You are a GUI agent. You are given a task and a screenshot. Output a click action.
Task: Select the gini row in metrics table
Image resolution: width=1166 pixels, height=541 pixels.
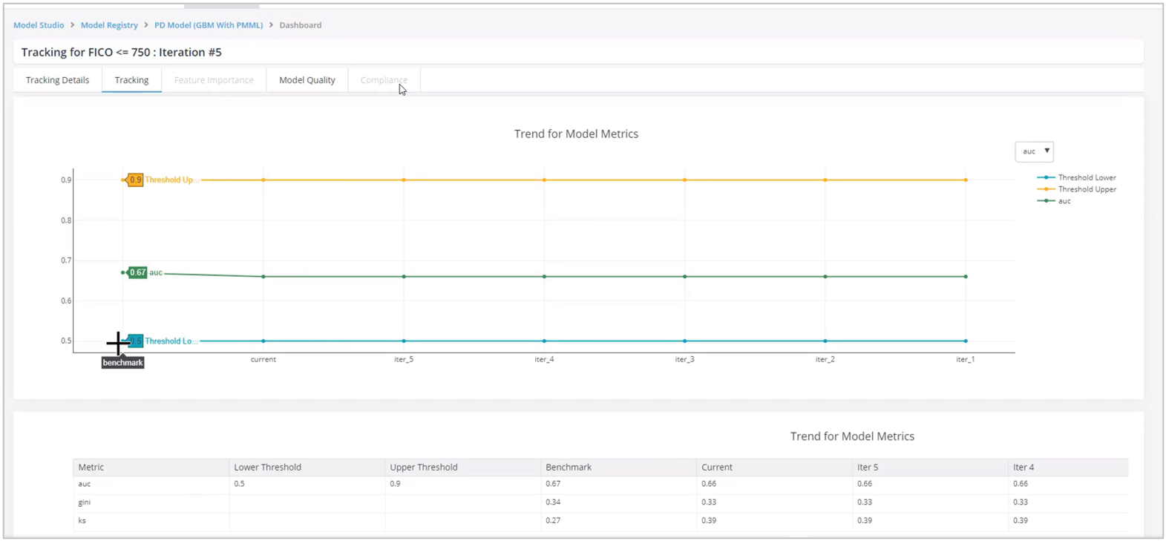pos(85,502)
